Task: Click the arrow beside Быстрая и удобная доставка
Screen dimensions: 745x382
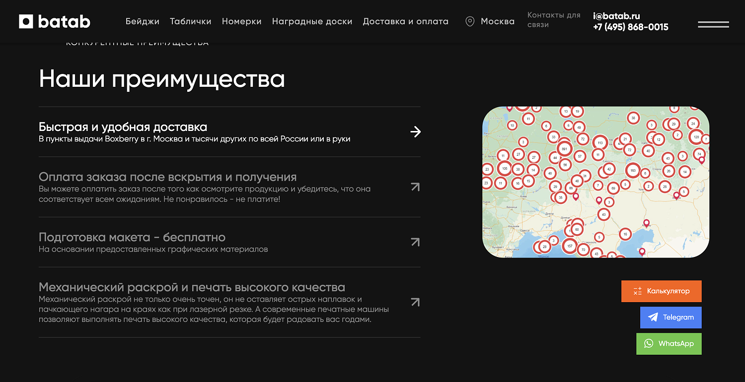Action: click(x=416, y=132)
